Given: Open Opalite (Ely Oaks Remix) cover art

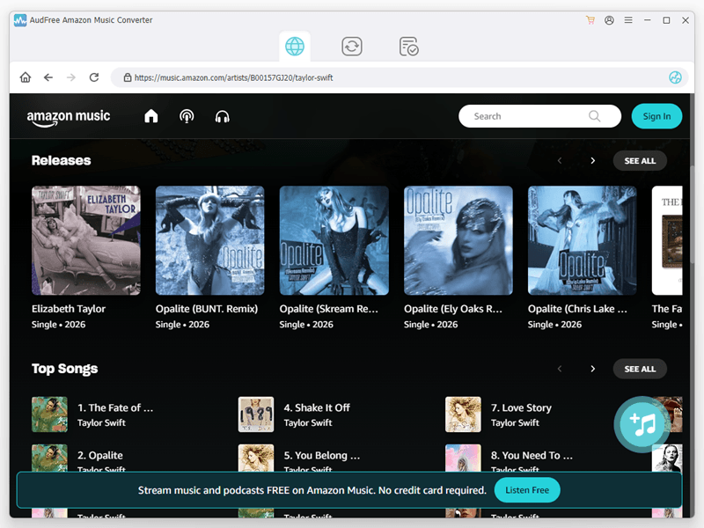Looking at the screenshot, I should tap(458, 240).
